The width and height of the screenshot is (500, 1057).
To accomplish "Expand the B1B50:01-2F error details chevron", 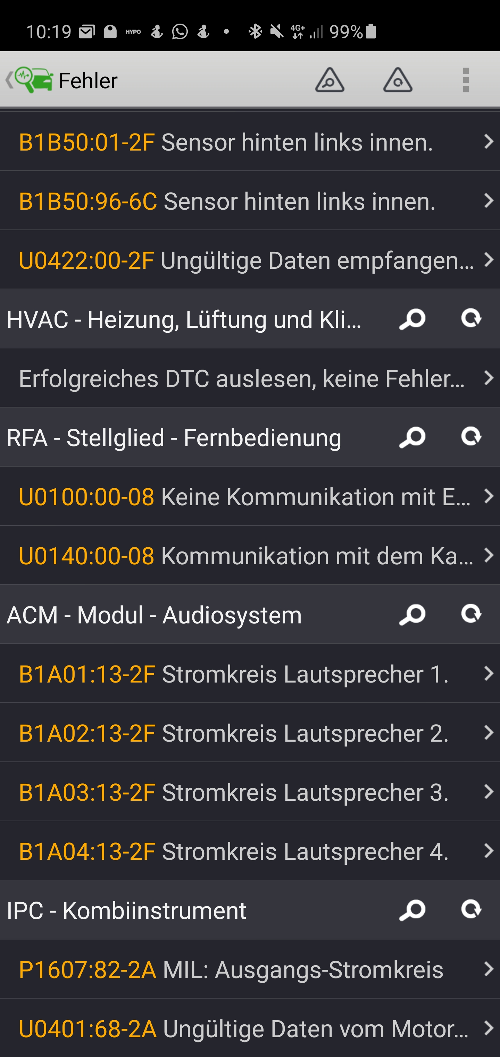I will point(488,142).
